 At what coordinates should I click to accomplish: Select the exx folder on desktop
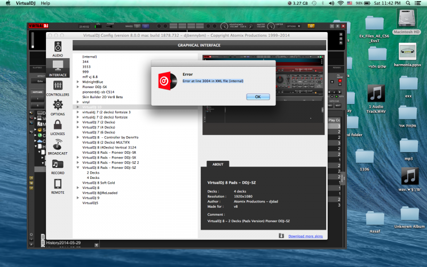(408, 87)
